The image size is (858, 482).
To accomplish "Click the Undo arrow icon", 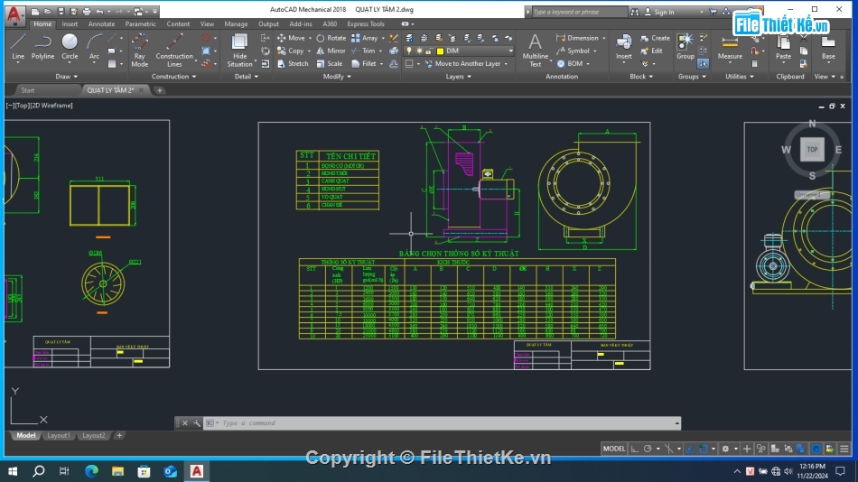I will 99,12.
